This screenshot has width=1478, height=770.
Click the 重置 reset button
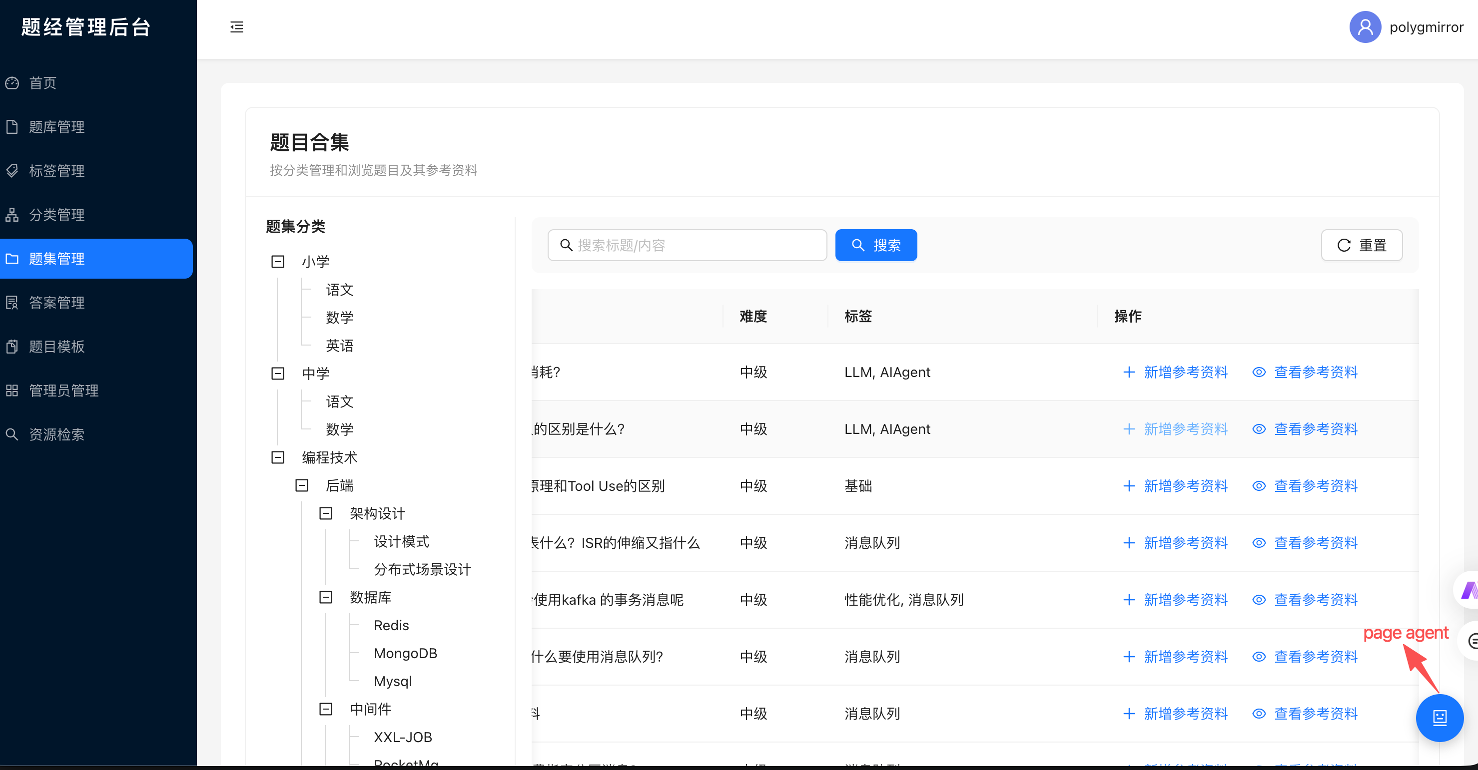pyautogui.click(x=1362, y=245)
